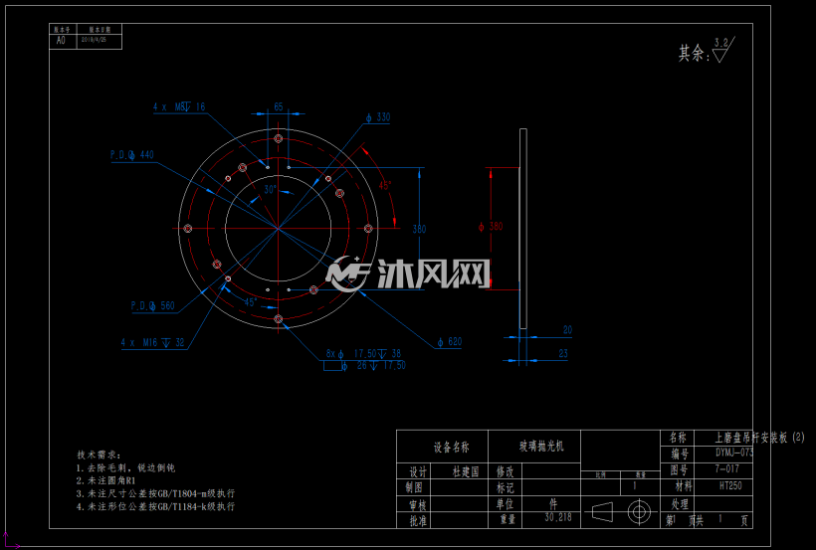816x550 pixels.
Task: Select the '30°' angle dimension
Action: click(x=270, y=189)
